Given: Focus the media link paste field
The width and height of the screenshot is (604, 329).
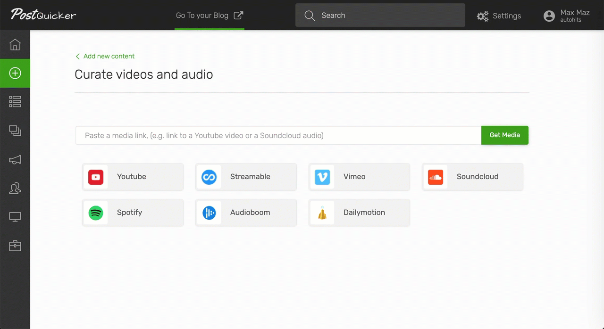Looking at the screenshot, I should pyautogui.click(x=278, y=135).
